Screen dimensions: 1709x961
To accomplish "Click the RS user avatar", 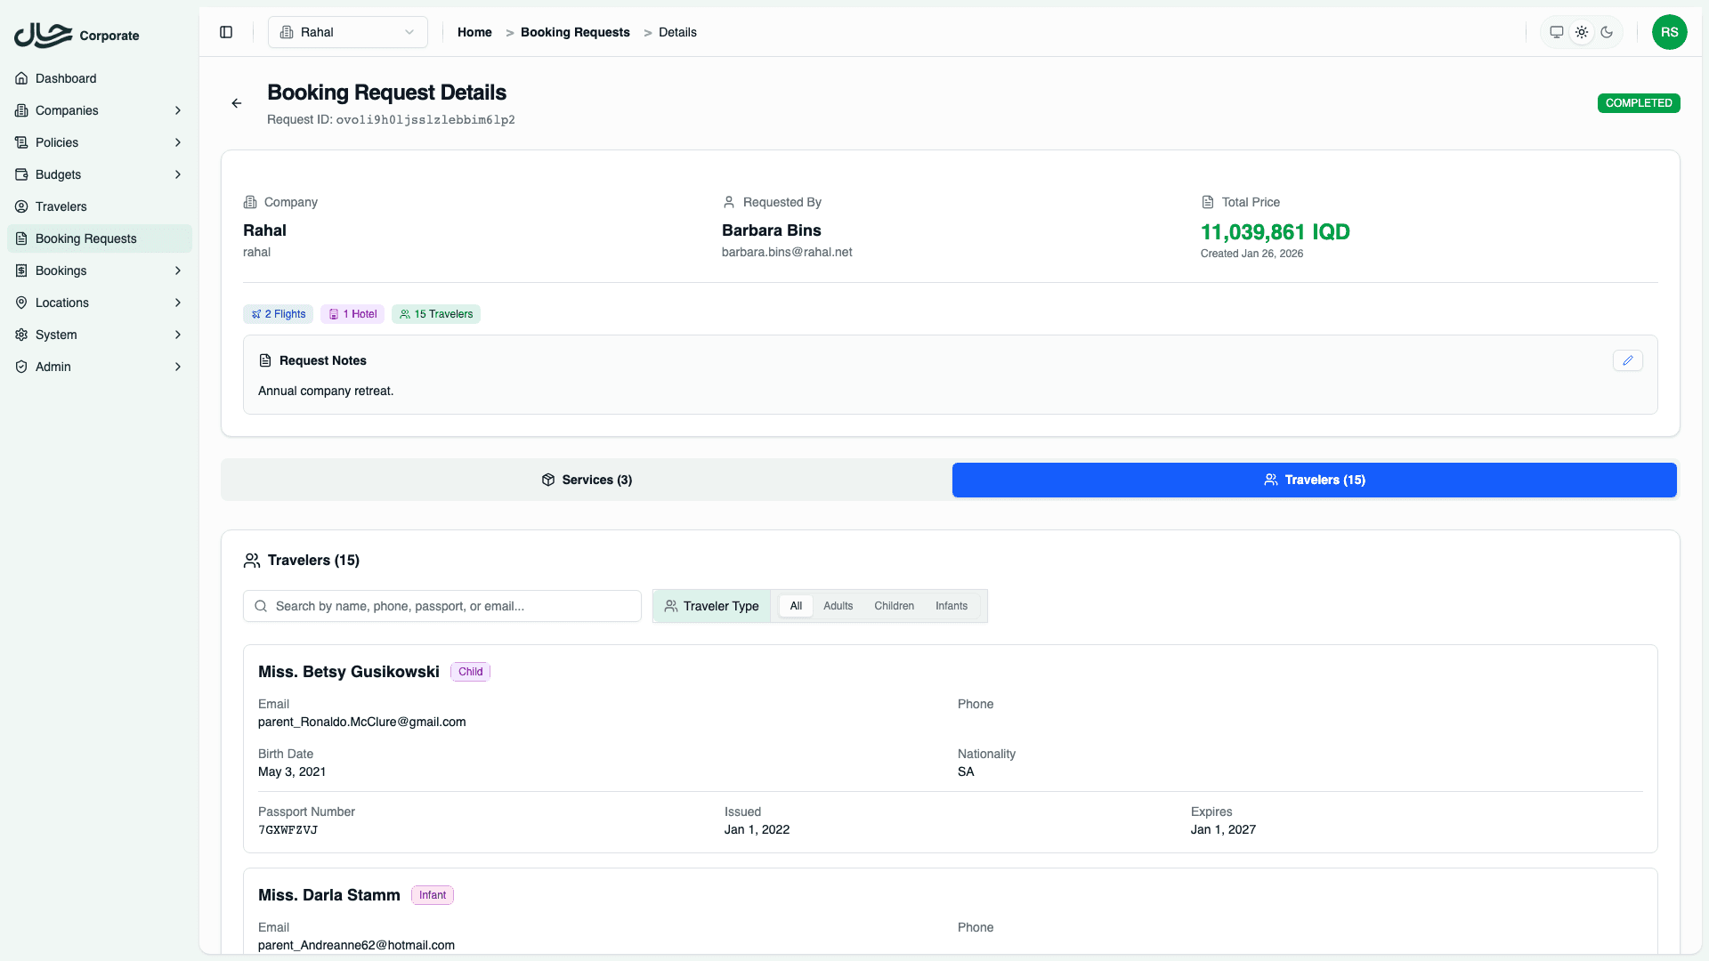I will (x=1669, y=32).
